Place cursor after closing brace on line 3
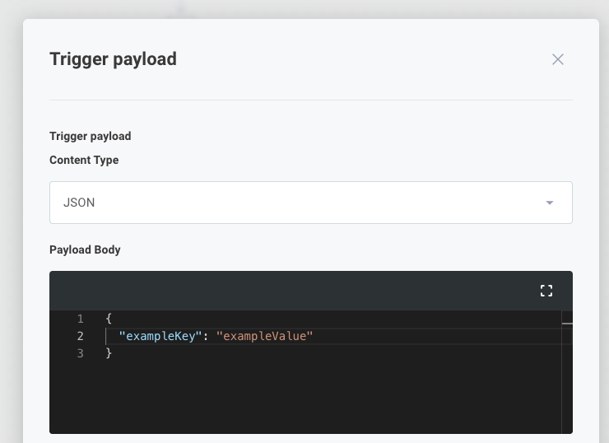 (112, 353)
